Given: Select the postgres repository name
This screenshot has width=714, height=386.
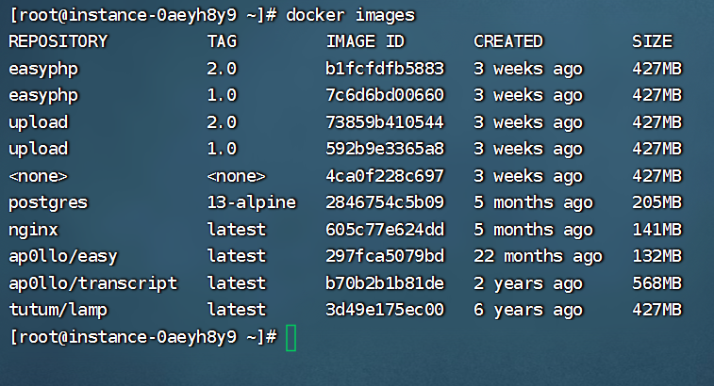Looking at the screenshot, I should click(48, 203).
